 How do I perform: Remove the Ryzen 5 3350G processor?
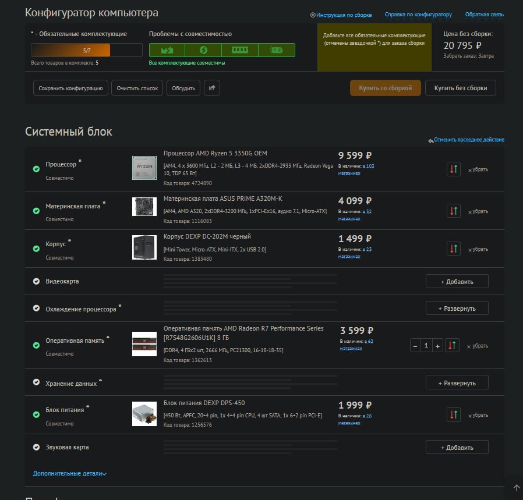(x=478, y=169)
